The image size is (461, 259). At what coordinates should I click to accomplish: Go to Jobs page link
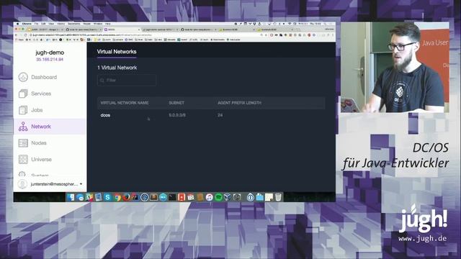point(37,110)
